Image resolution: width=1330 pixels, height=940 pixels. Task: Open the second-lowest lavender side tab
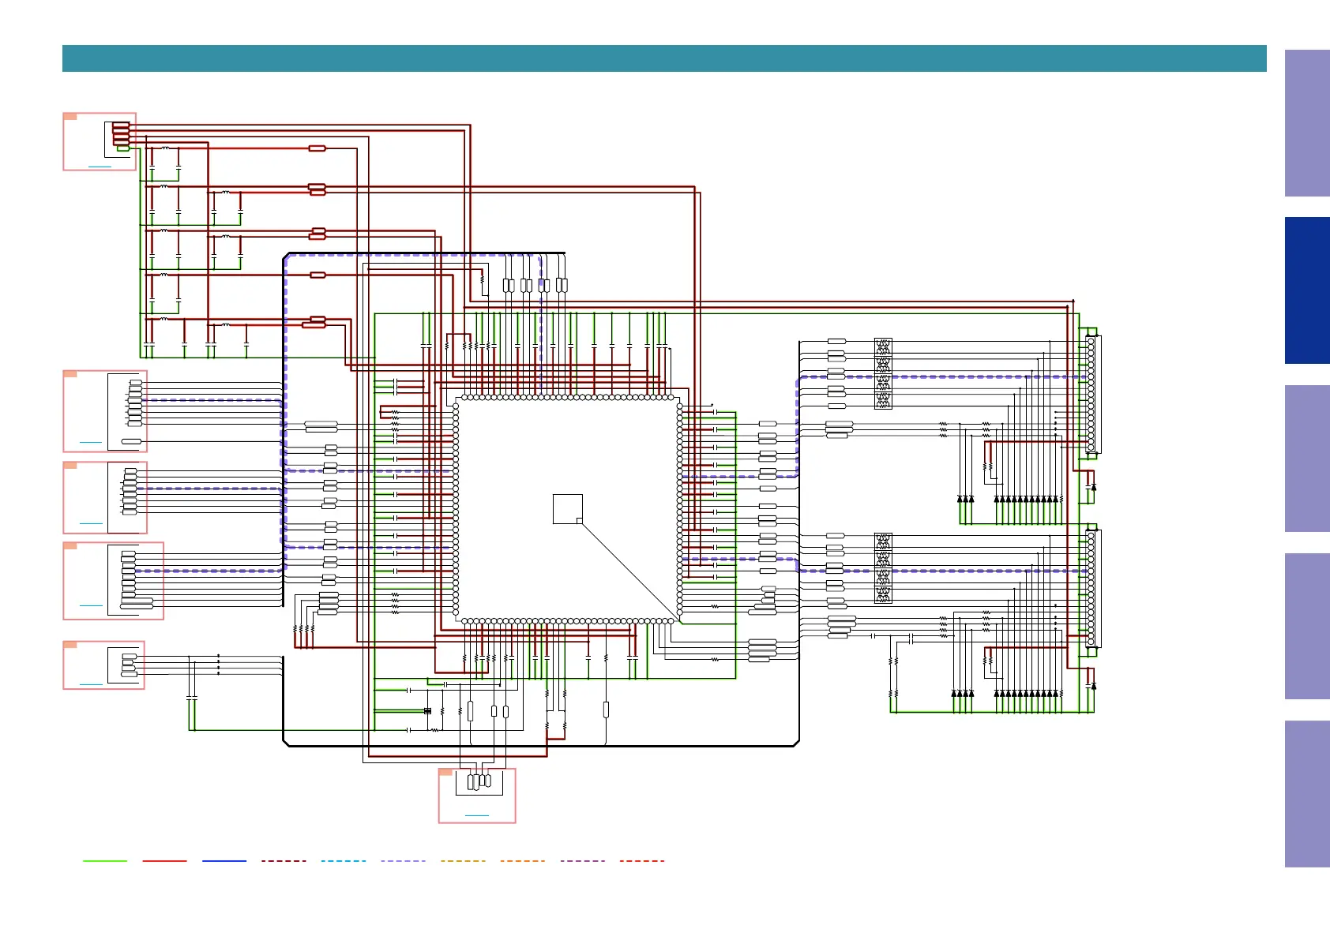pyautogui.click(x=1307, y=627)
